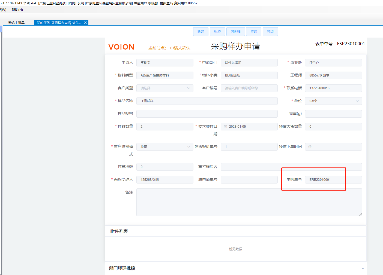Click the 重打样原因 field
The image size is (383, 275).
point(291,167)
